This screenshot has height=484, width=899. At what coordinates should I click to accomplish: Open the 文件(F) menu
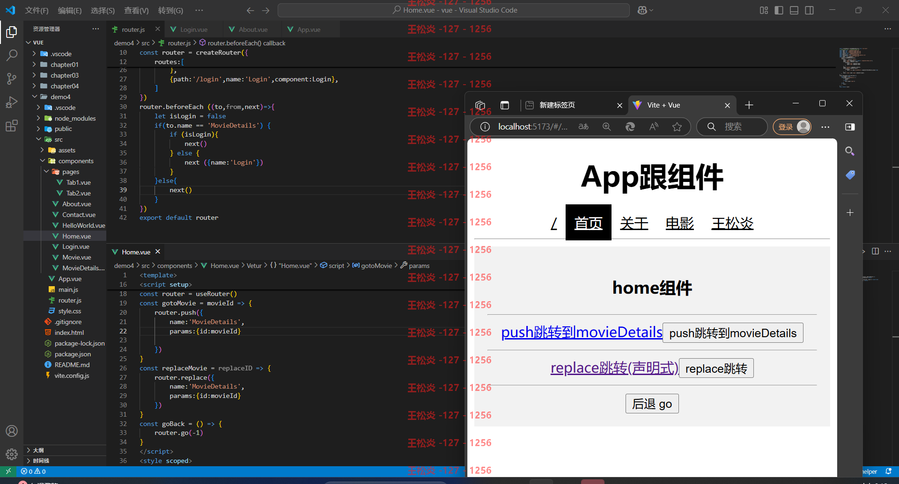37,10
